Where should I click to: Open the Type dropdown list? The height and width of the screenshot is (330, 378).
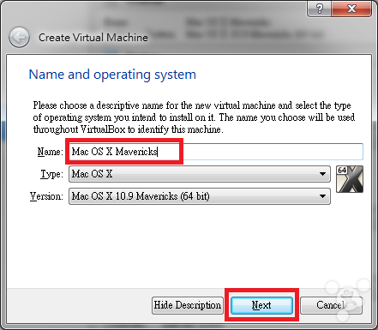click(x=200, y=174)
